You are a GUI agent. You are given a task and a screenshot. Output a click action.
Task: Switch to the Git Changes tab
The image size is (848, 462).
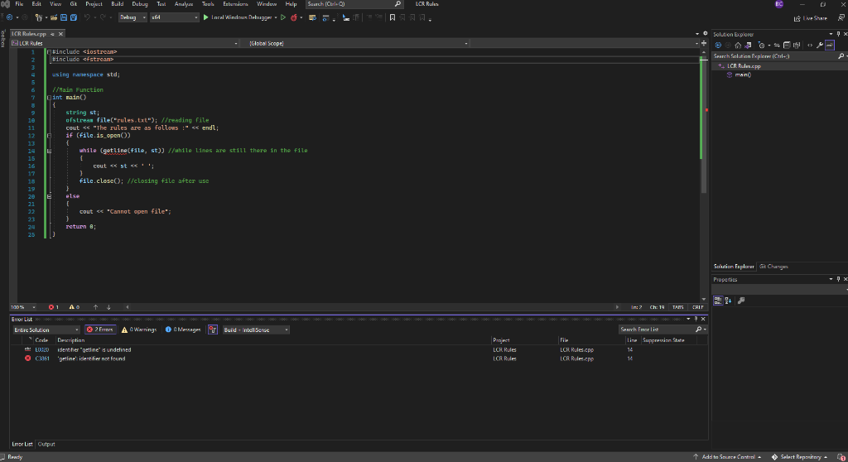coord(773,267)
